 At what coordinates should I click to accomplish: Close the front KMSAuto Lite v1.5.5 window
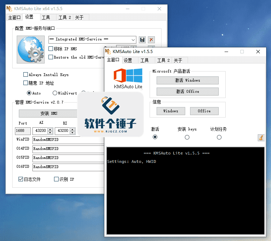pos(258,52)
